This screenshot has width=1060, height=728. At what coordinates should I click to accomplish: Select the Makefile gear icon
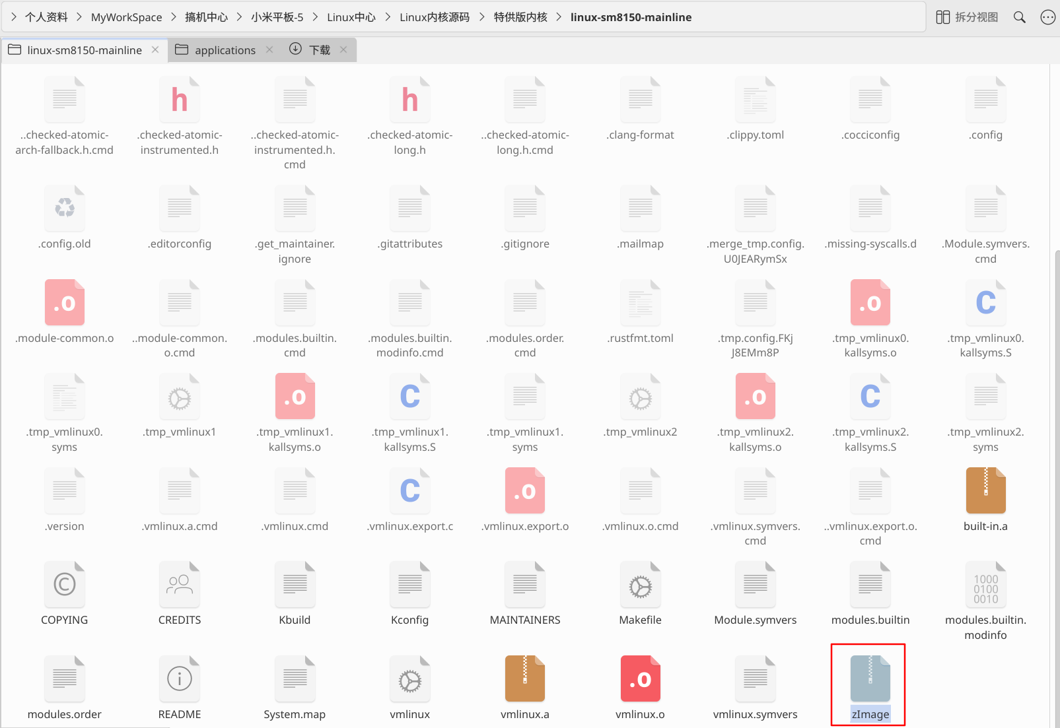(640, 584)
